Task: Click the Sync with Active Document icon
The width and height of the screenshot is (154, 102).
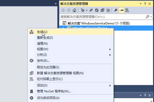Action: (92, 10)
